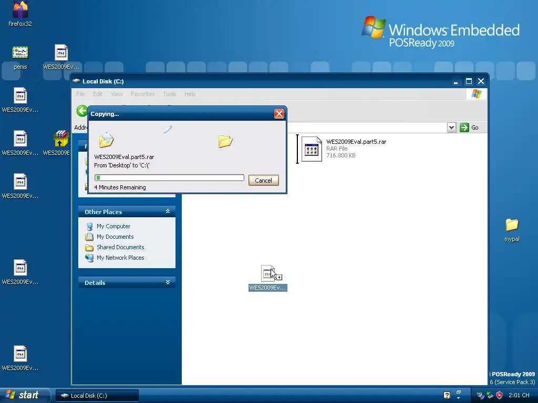Click the green Back arrow in Explorer

(x=82, y=111)
